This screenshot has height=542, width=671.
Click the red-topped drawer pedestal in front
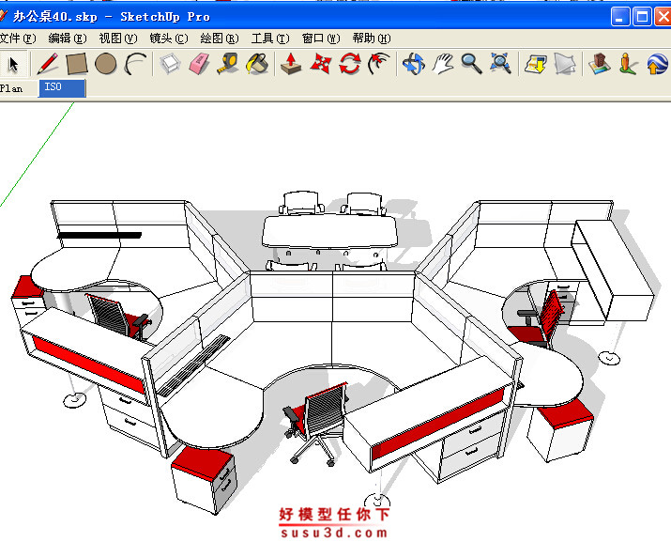[x=205, y=479]
